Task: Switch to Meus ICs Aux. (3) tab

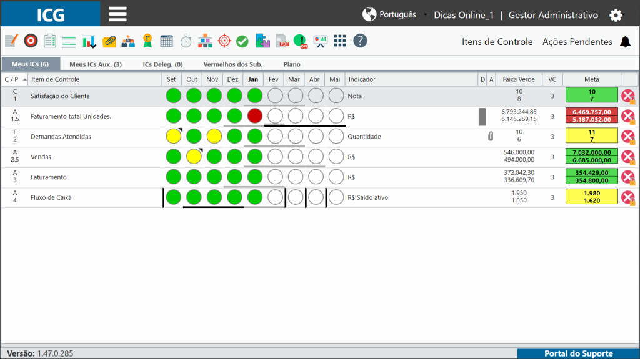Action: click(x=96, y=64)
